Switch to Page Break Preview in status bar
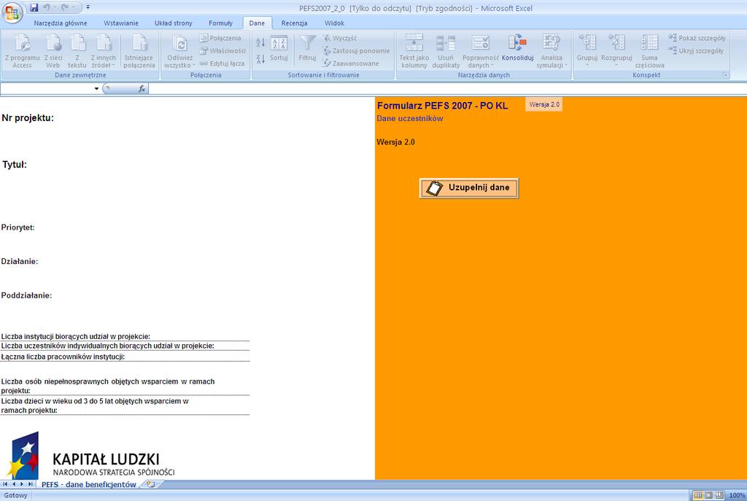Screen dimensions: 747x501 (x=719, y=495)
